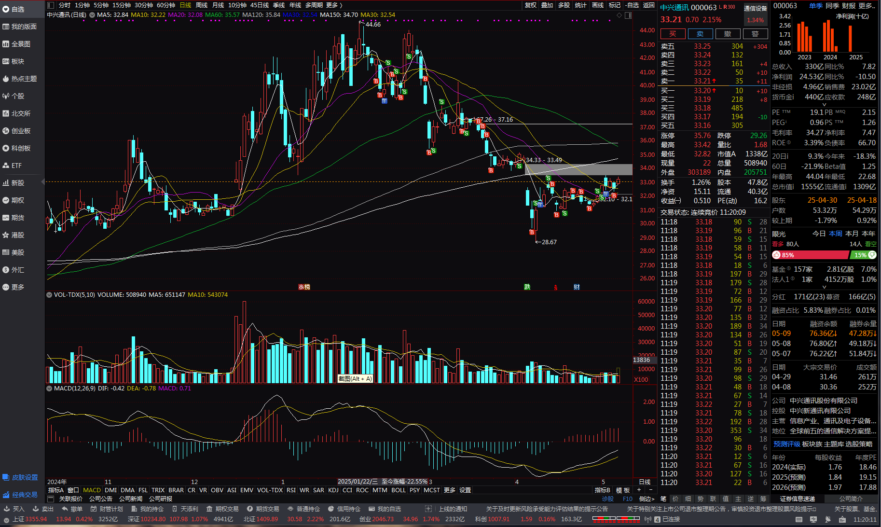Open 皮肤设置 skin settings
This screenshot has width=881, height=527.
pos(20,477)
